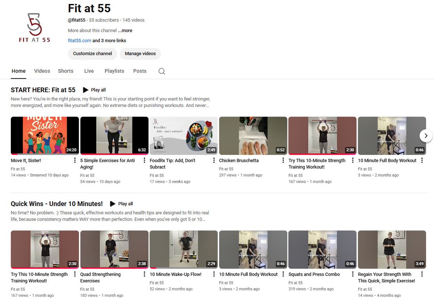Click play icon beside START HERE: Fit at 55
The image size is (434, 304).
[x=85, y=90]
